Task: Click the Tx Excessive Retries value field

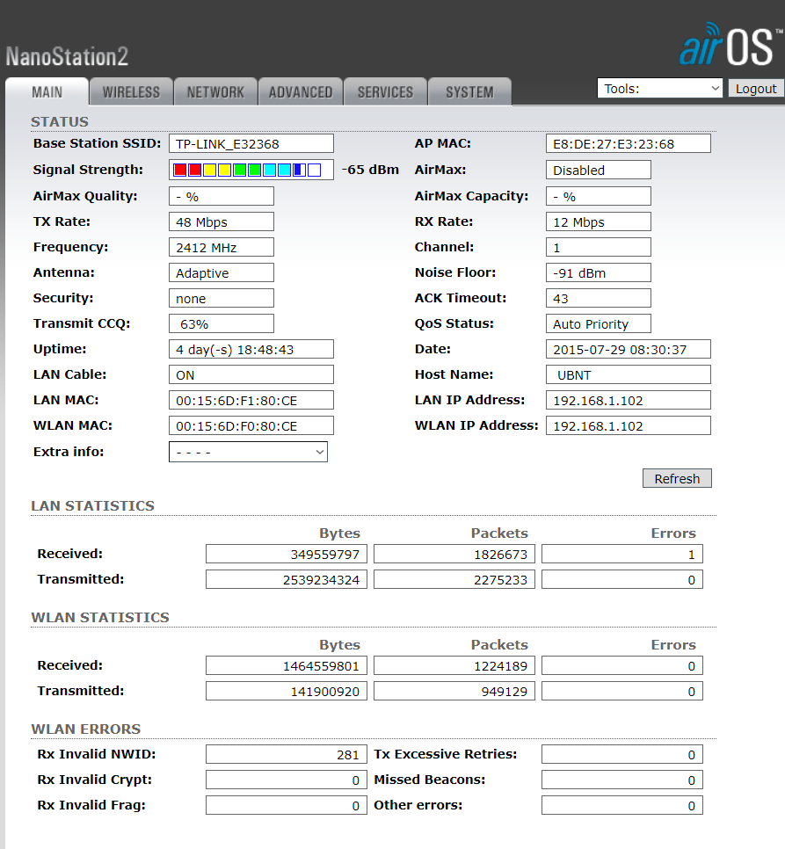Action: pos(622,755)
